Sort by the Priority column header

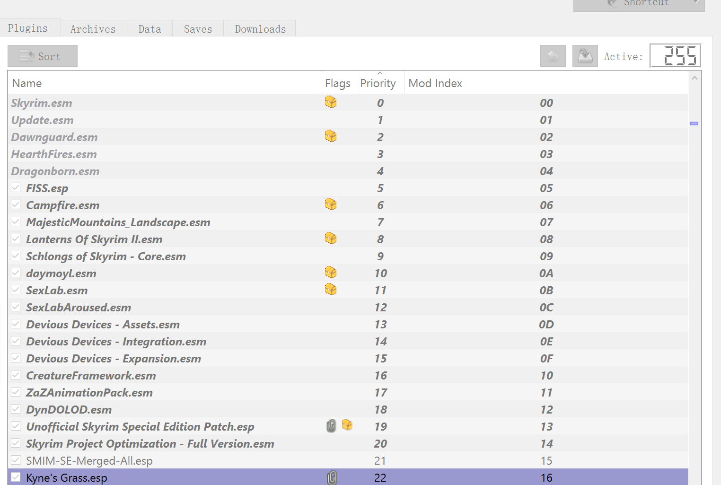[x=380, y=83]
